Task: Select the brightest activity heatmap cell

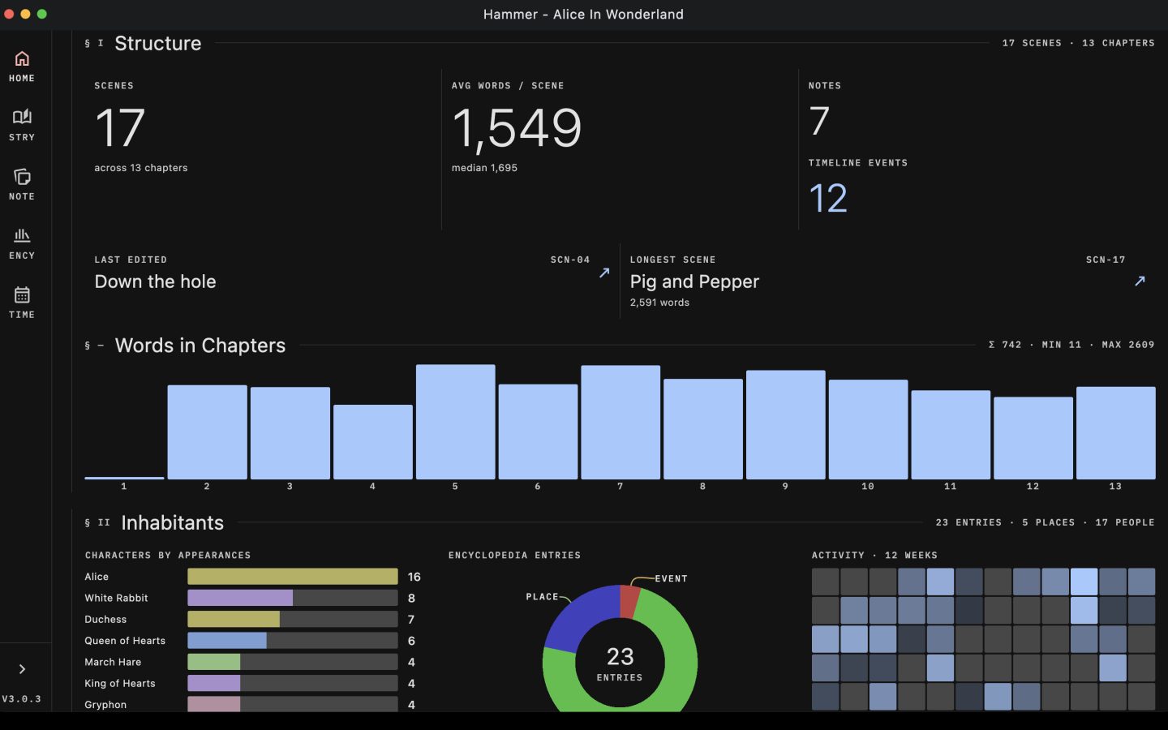Action: pos(1084,582)
